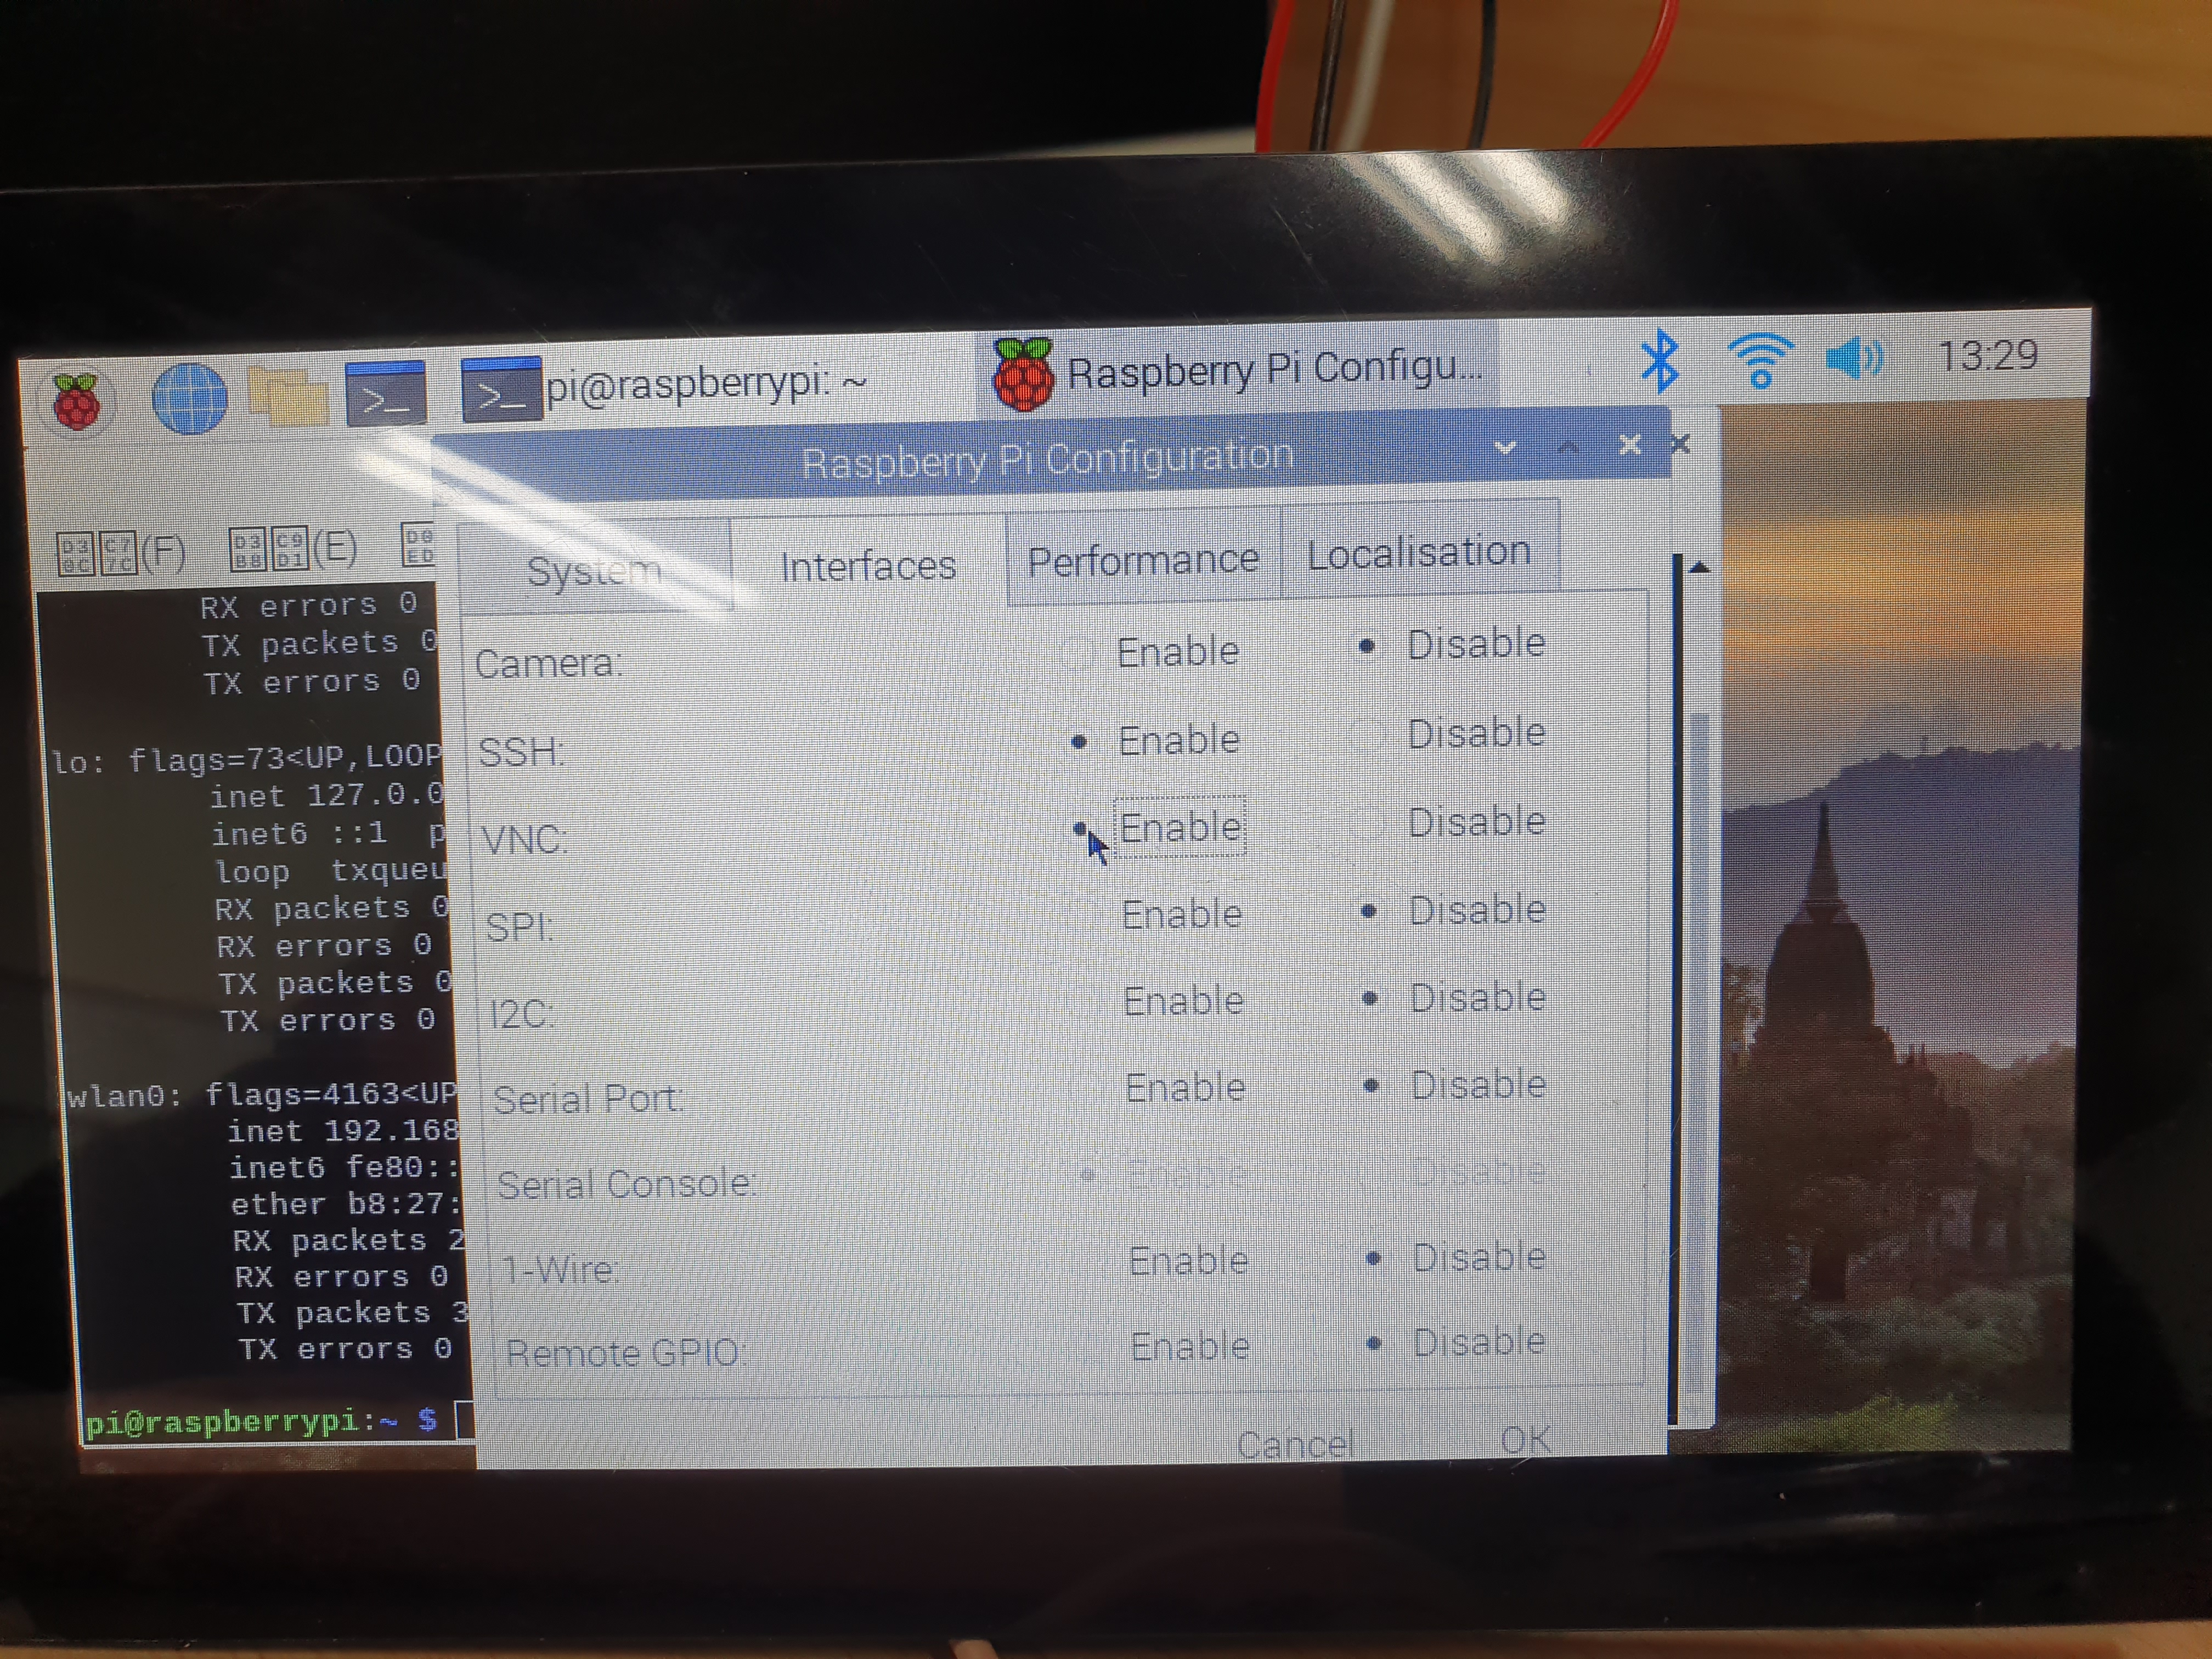Click the 'wlan0: flags=4163' line in terminal
This screenshot has height=1659, width=2212.
click(x=261, y=1095)
